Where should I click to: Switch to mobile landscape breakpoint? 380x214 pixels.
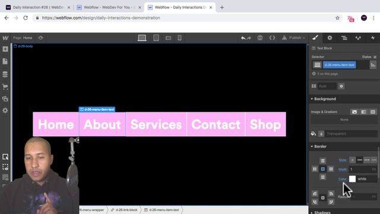point(168,38)
